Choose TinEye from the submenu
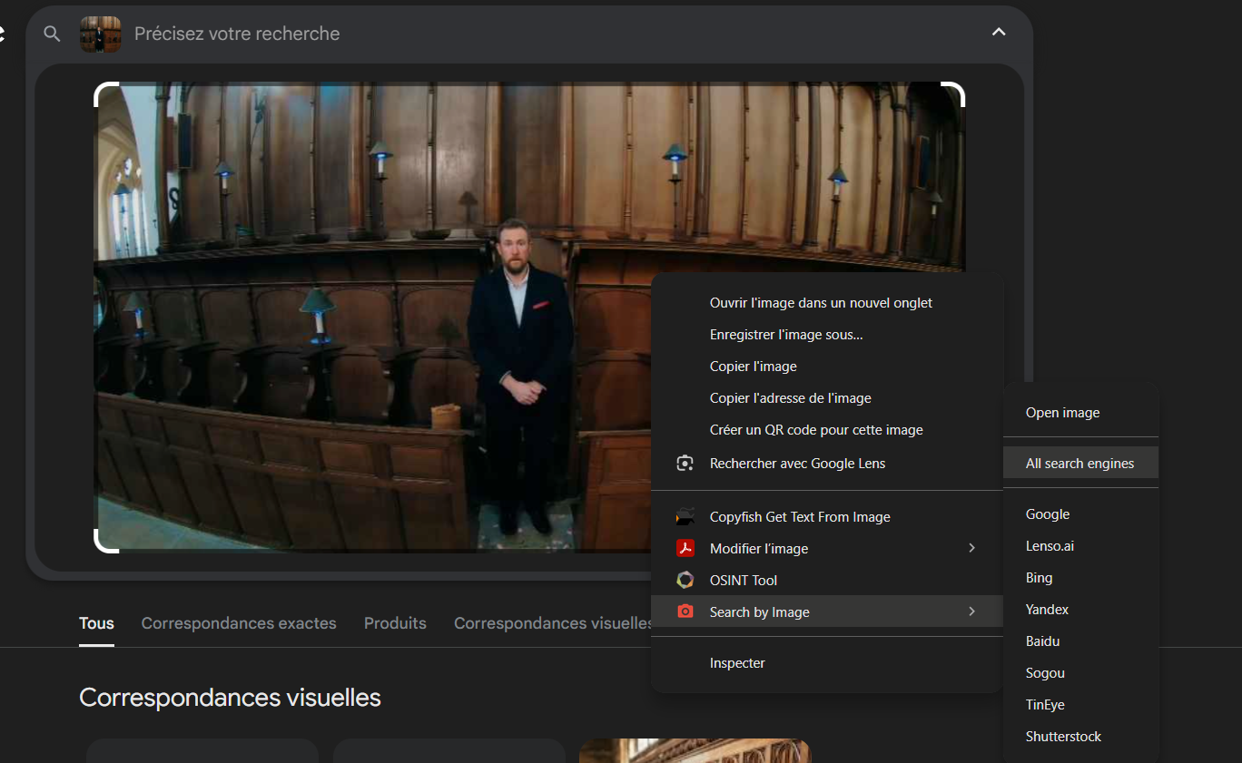The image size is (1242, 763). [1045, 705]
